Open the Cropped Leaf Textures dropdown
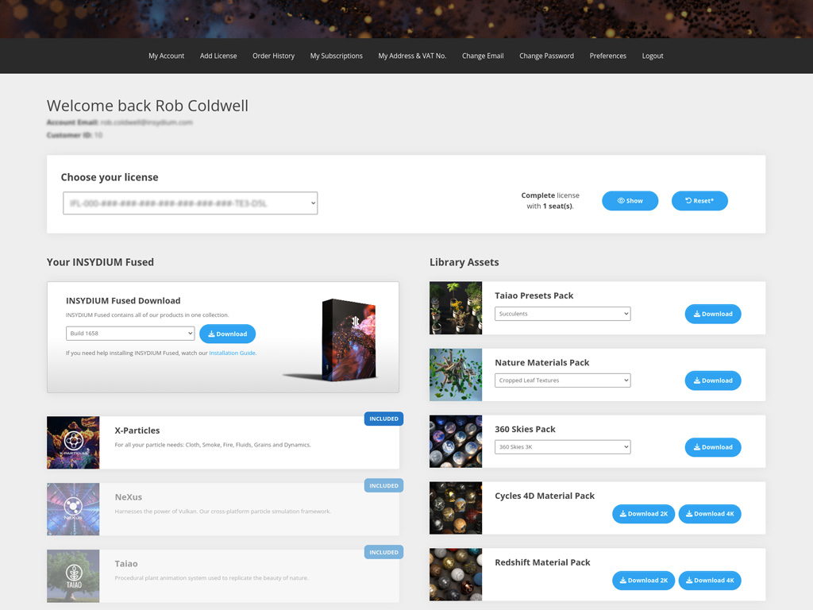813x610 pixels. [x=562, y=380]
